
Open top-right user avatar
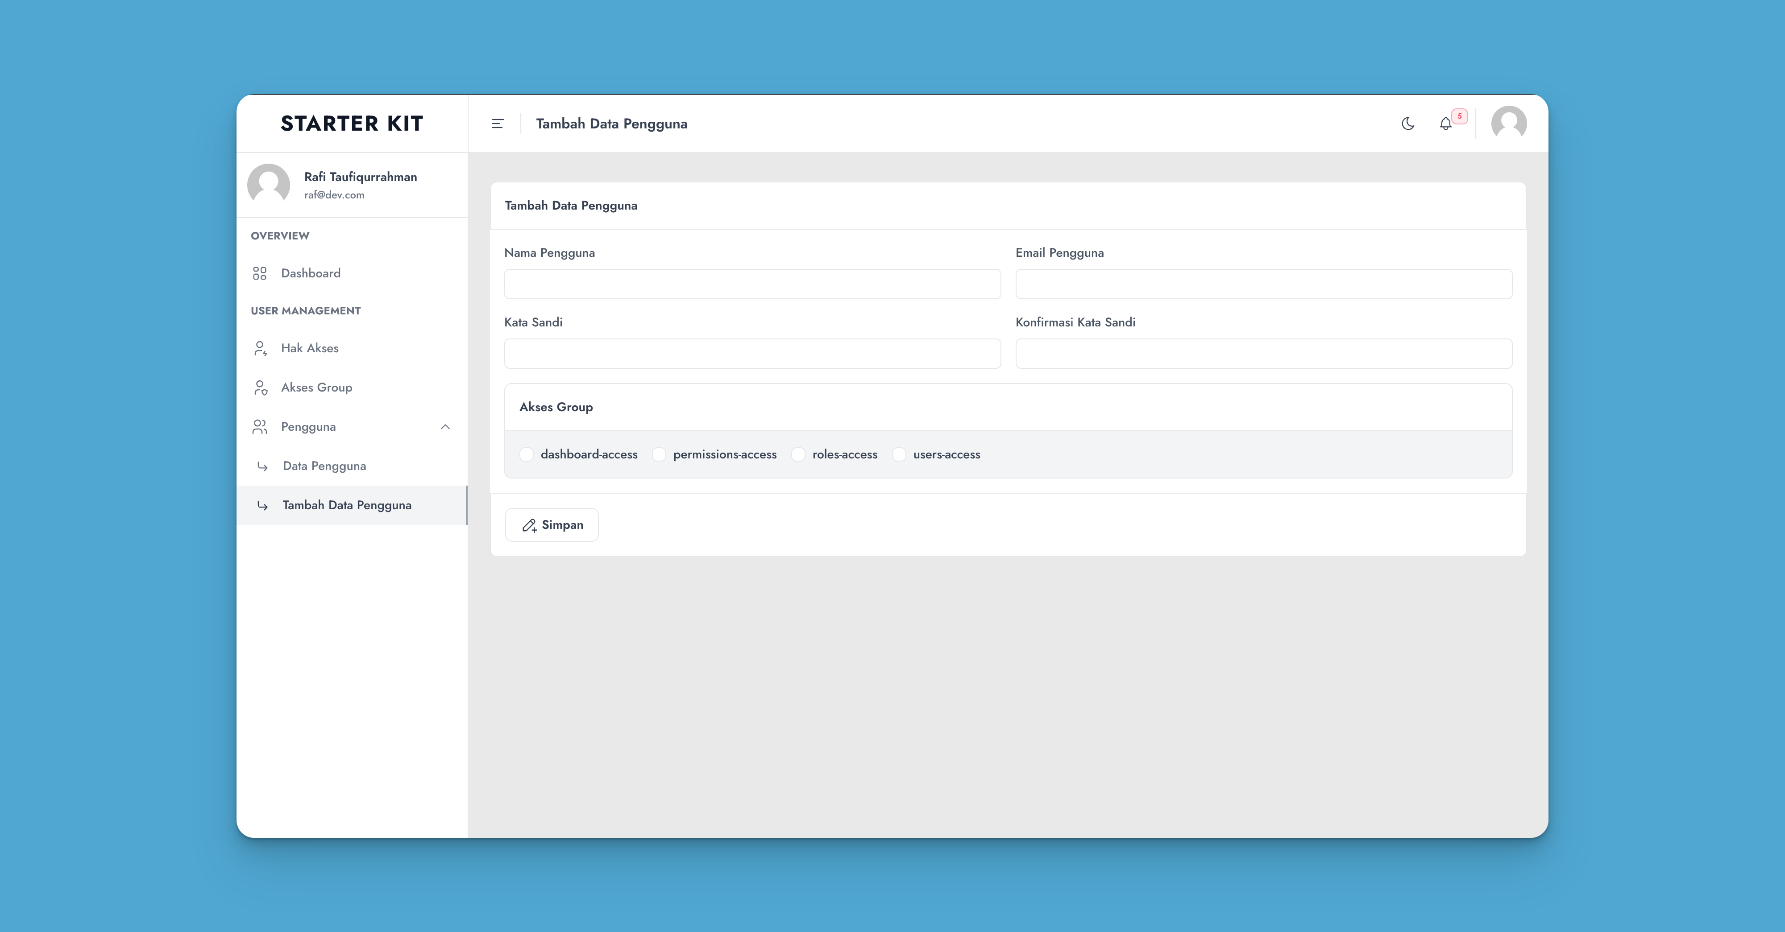[x=1508, y=123]
